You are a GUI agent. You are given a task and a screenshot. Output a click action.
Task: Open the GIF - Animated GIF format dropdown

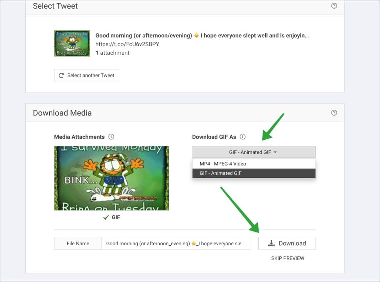coord(253,152)
